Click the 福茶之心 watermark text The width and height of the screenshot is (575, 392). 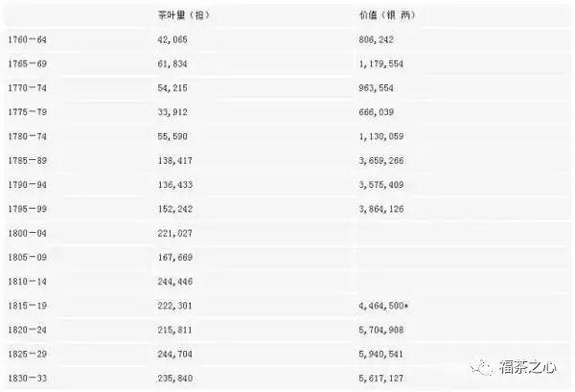point(528,367)
